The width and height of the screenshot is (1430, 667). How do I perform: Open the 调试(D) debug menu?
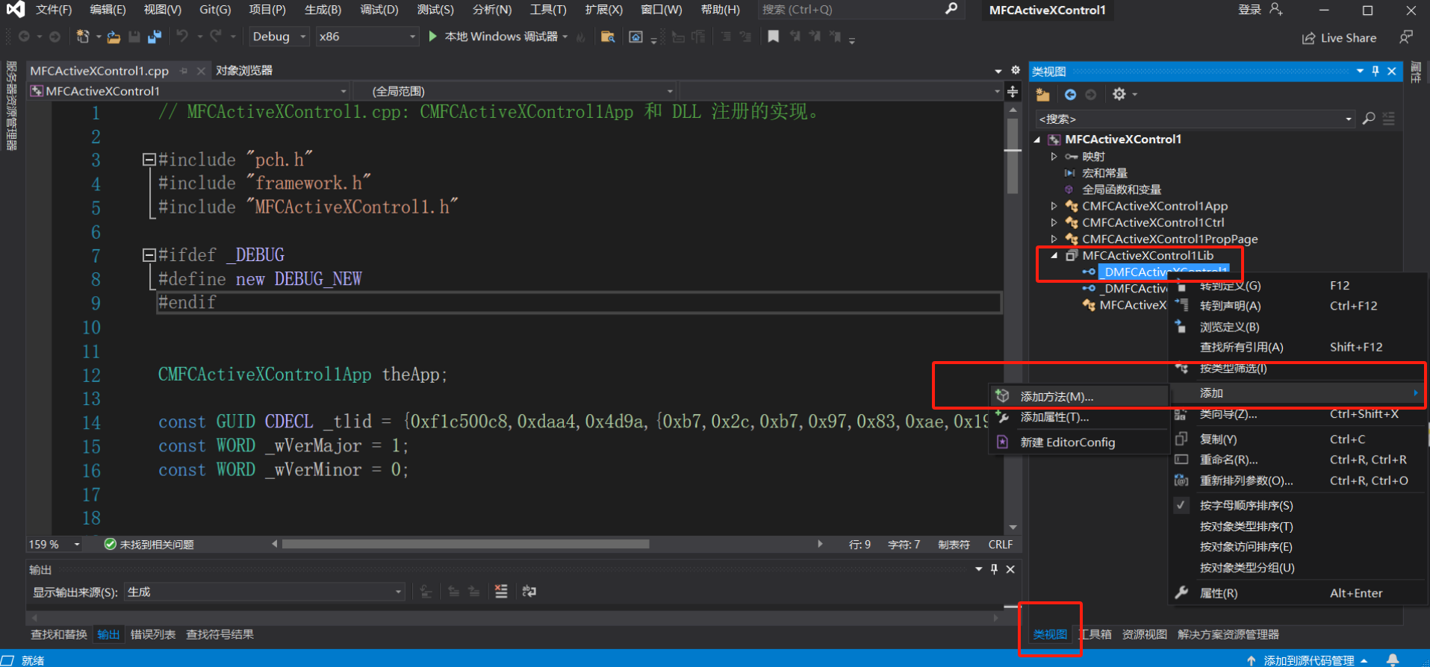point(379,10)
